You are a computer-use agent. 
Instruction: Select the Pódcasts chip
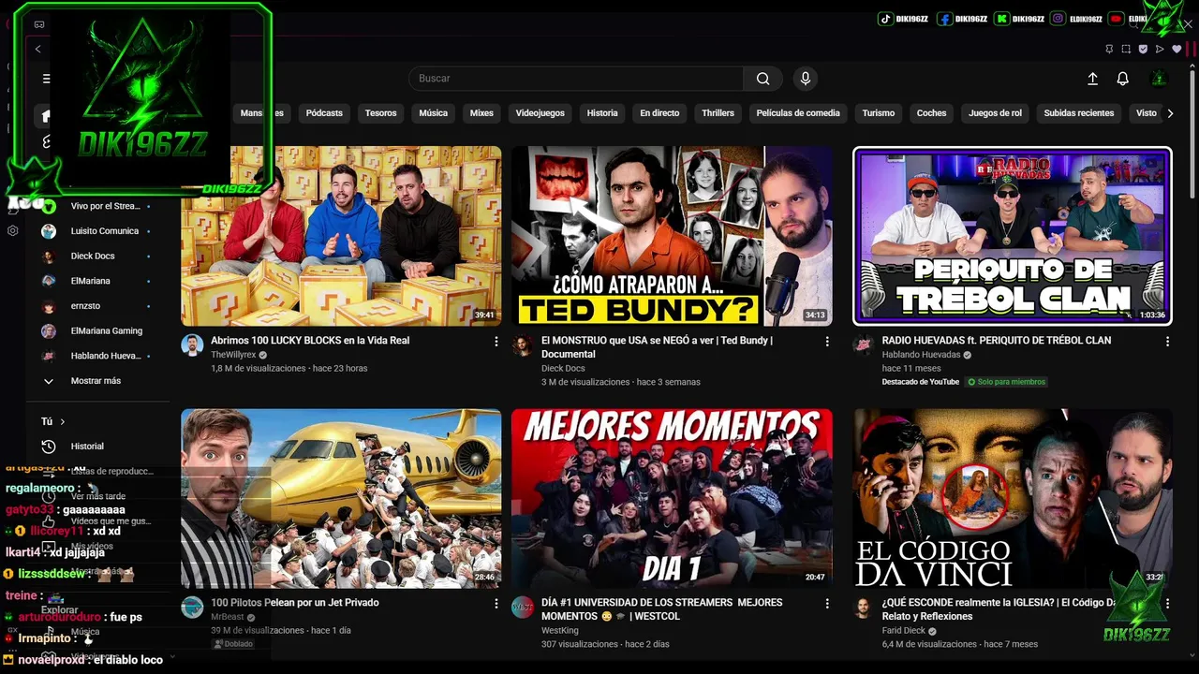324,113
